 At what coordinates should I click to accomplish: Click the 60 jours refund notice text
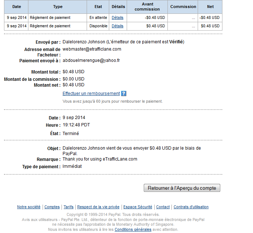tap(112, 101)
